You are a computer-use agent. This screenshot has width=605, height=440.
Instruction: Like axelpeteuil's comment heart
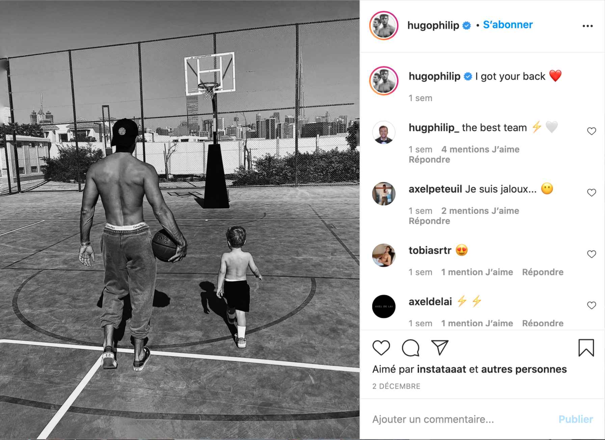591,192
